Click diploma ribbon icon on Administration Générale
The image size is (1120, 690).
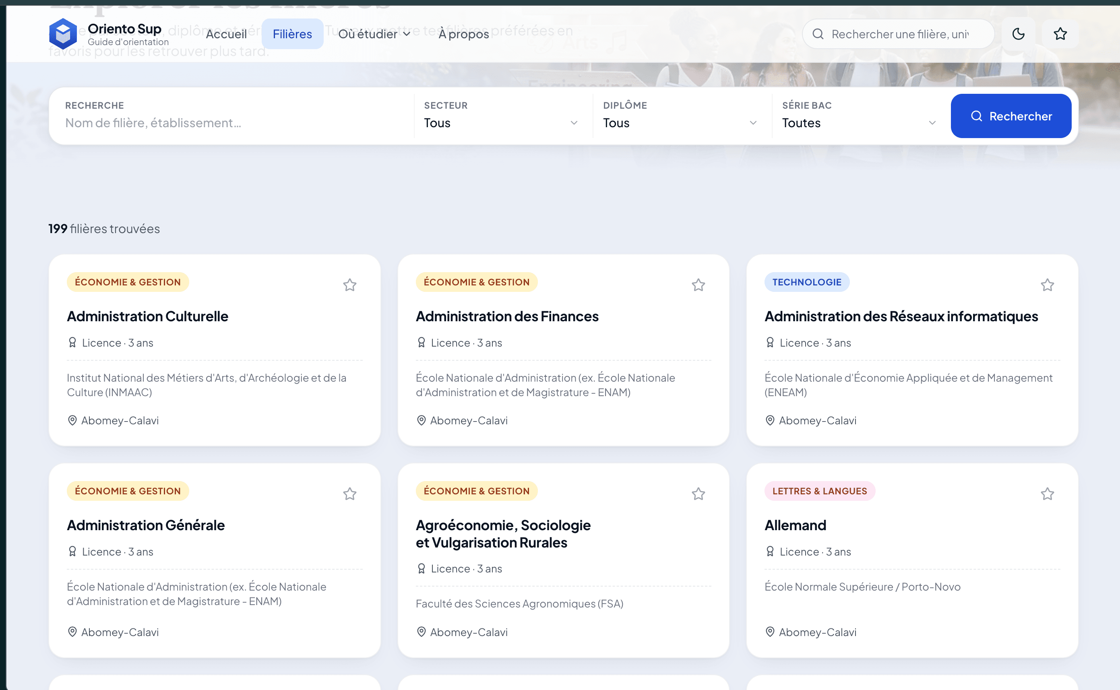click(72, 551)
